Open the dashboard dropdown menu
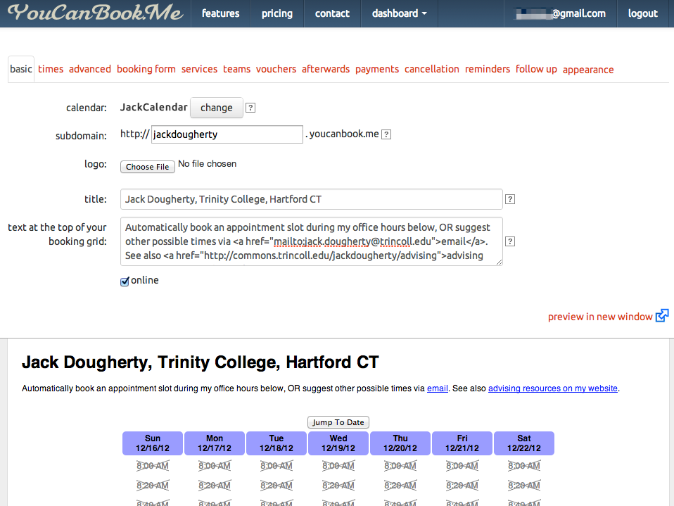 tap(400, 13)
